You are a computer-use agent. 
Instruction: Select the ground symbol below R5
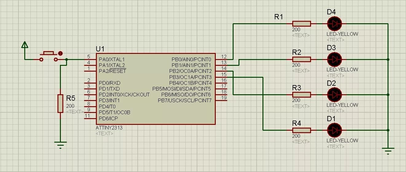[x=60, y=145]
